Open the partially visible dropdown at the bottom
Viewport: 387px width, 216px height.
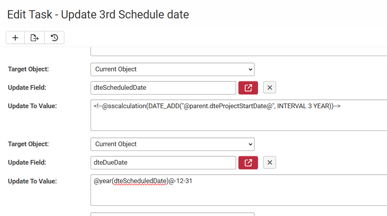(172, 214)
